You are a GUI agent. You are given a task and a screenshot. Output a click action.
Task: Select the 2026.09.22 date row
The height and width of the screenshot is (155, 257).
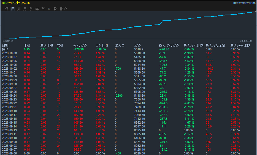pos(9,104)
